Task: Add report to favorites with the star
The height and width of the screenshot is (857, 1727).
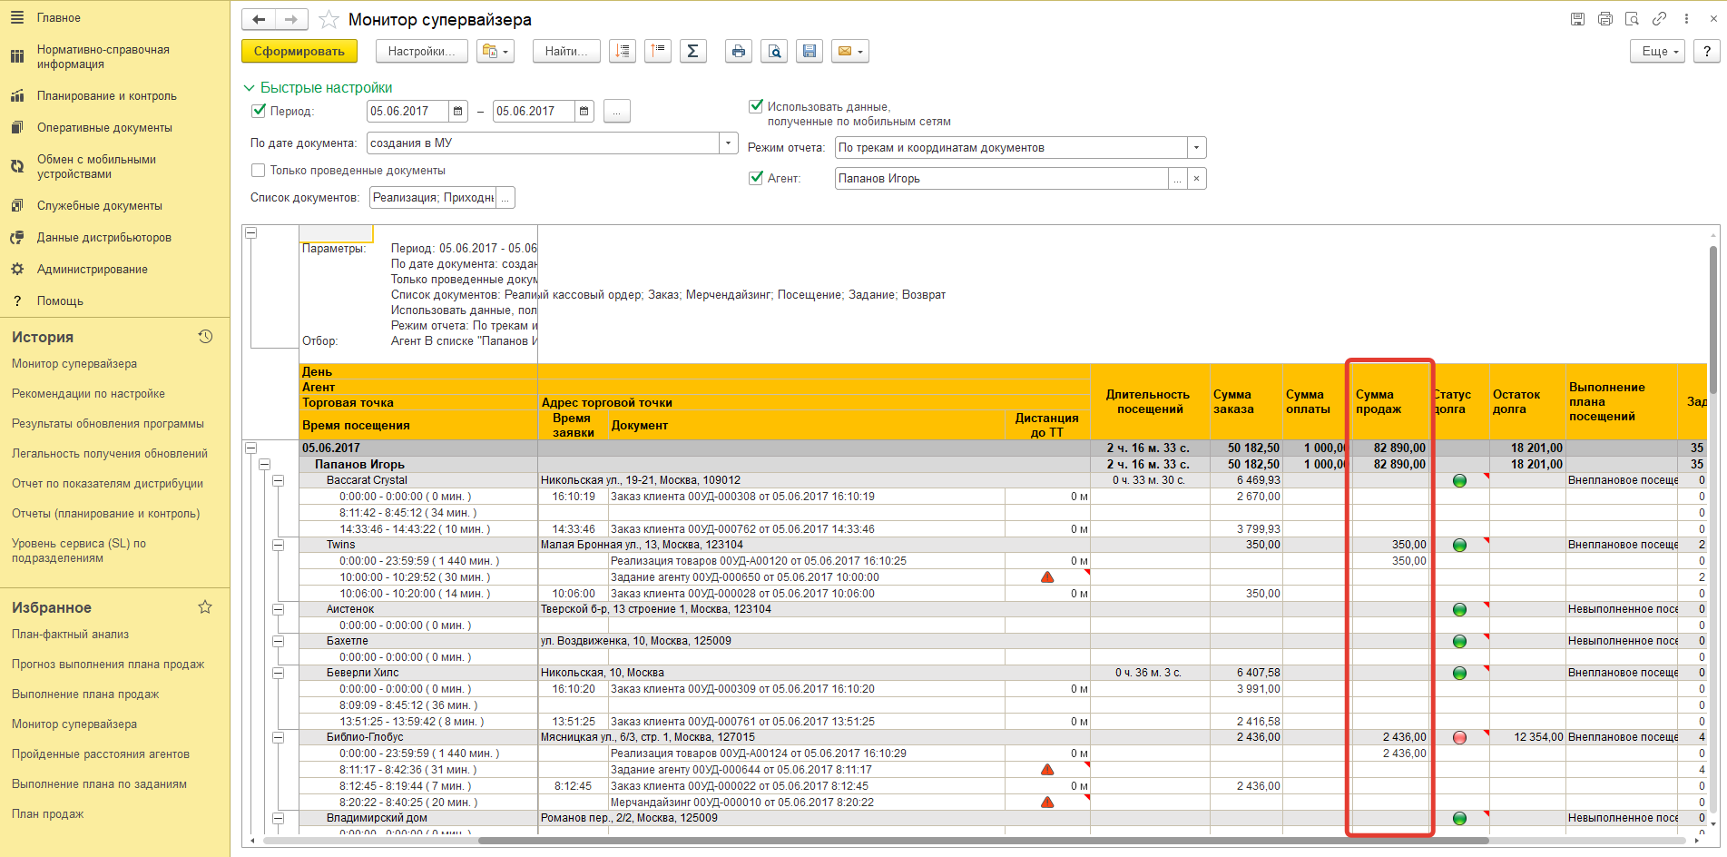Action: click(x=329, y=20)
